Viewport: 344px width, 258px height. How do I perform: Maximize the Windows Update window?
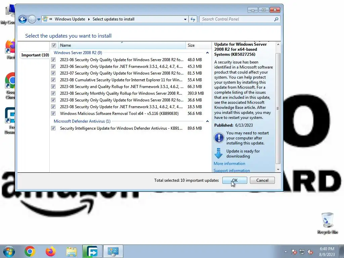[x=264, y=10]
